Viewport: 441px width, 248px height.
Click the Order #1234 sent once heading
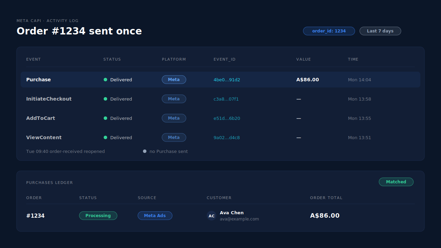click(x=79, y=31)
